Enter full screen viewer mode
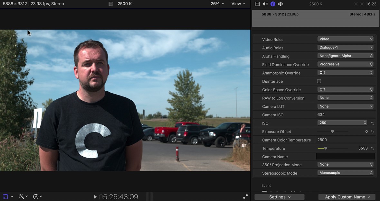This screenshot has width=380, height=201. click(245, 196)
